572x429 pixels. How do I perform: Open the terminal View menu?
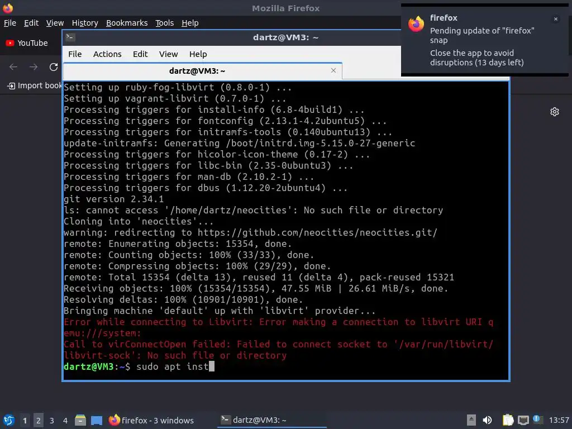[168, 54]
